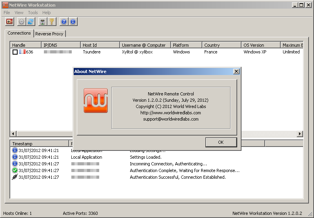Click the Local Application cell beside Settings Loaded
The image size is (314, 218).
(x=87, y=157)
